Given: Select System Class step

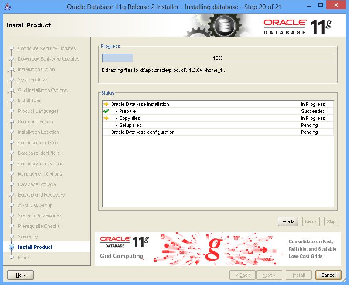Looking at the screenshot, I should click(32, 80).
